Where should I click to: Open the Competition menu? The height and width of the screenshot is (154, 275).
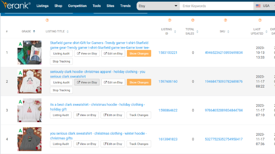[77, 6]
